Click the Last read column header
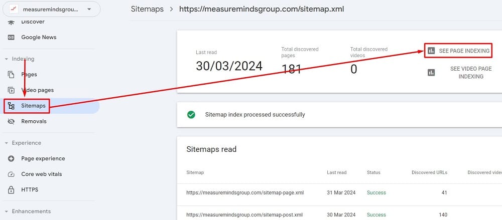The height and width of the screenshot is (220, 502). point(336,172)
